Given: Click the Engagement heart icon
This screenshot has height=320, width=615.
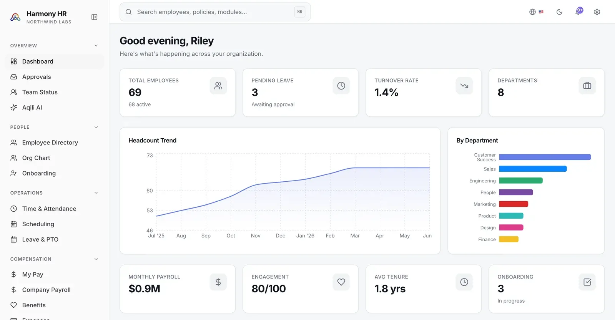Looking at the screenshot, I should click(341, 282).
